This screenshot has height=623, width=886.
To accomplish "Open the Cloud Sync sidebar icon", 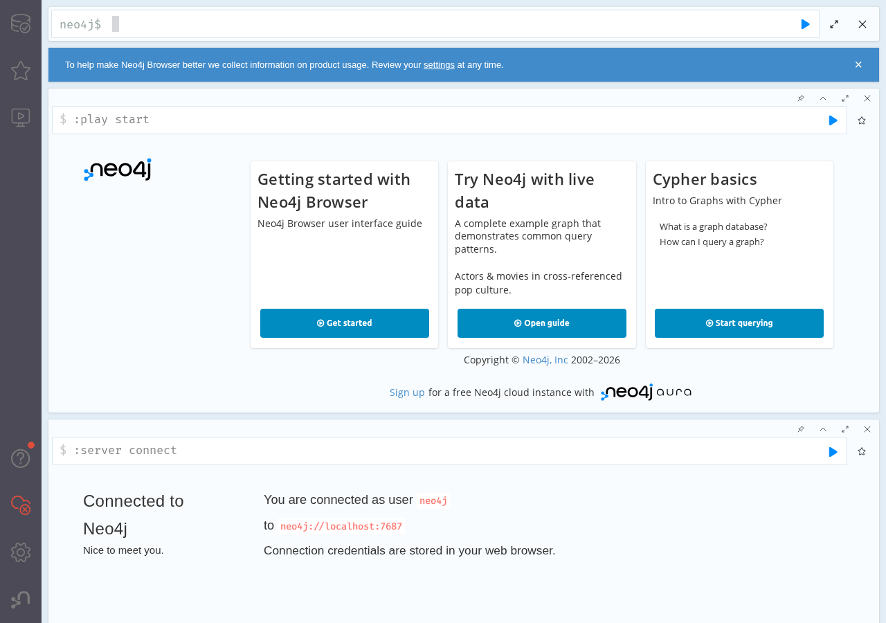I will point(21,505).
